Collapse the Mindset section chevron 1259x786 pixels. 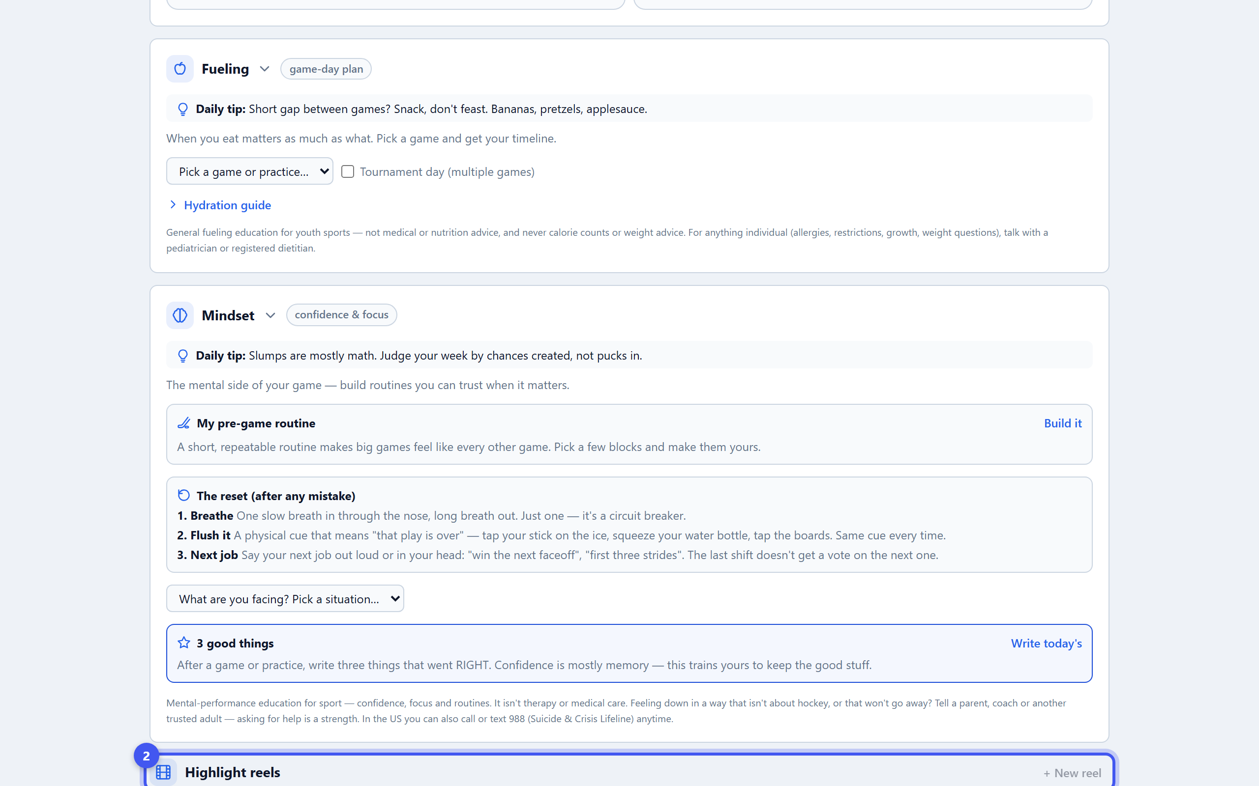(270, 315)
